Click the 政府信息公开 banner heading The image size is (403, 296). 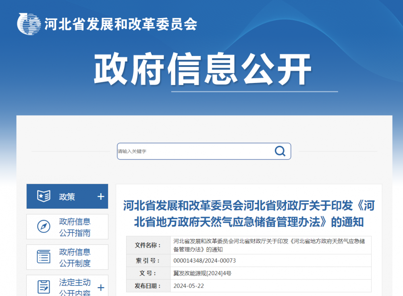click(203, 69)
